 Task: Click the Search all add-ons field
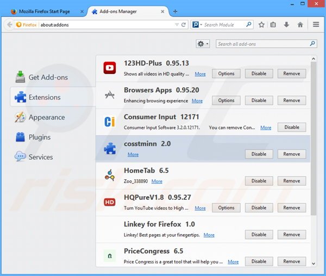point(266,44)
